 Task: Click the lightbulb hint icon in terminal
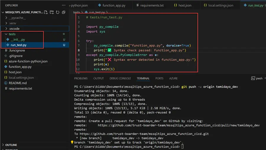click(x=72, y=142)
